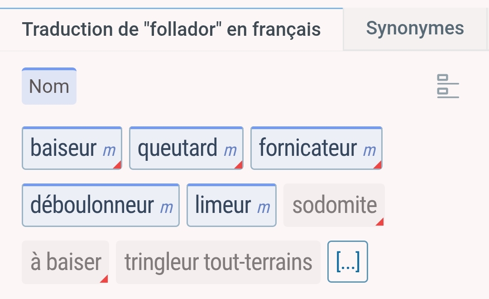Toggle the Nom part-of-speech filter
Viewport: 489px width, 299px height.
(49, 87)
